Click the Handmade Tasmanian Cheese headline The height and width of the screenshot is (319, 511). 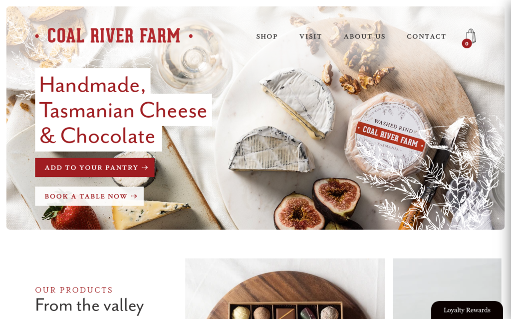click(124, 110)
